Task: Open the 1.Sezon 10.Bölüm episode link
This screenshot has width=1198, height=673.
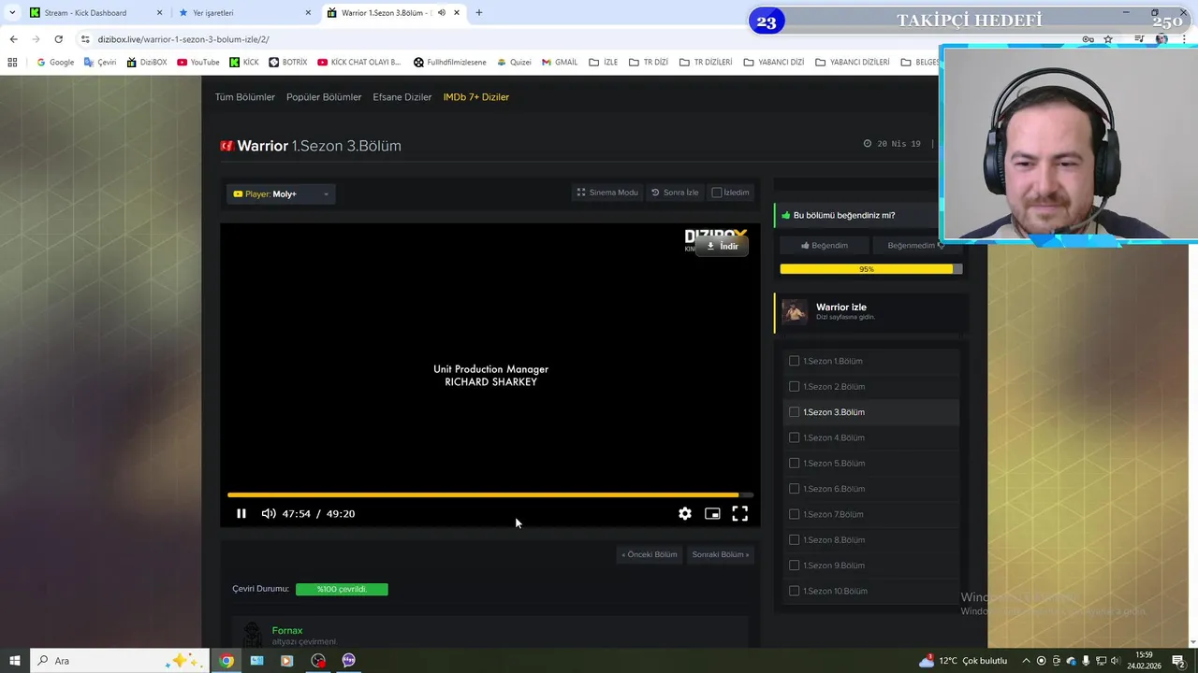Action: point(836,591)
